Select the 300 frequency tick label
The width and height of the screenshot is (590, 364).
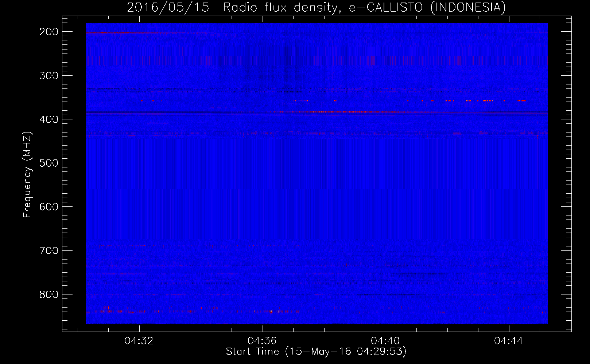pyautogui.click(x=49, y=76)
